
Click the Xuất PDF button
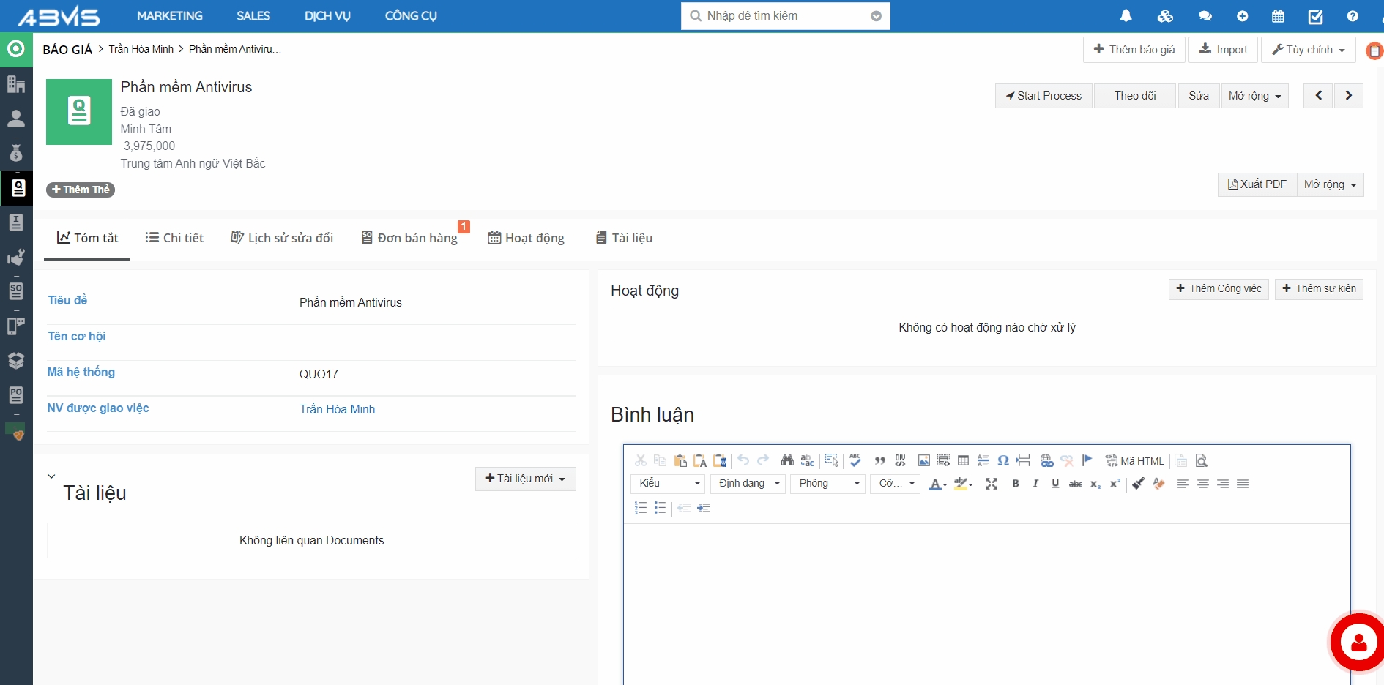point(1257,184)
